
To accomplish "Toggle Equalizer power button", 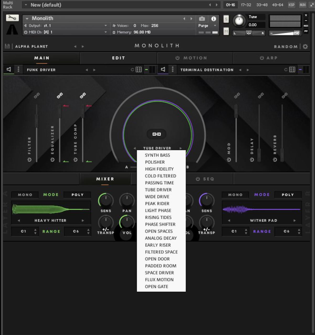I will click(x=52, y=160).
